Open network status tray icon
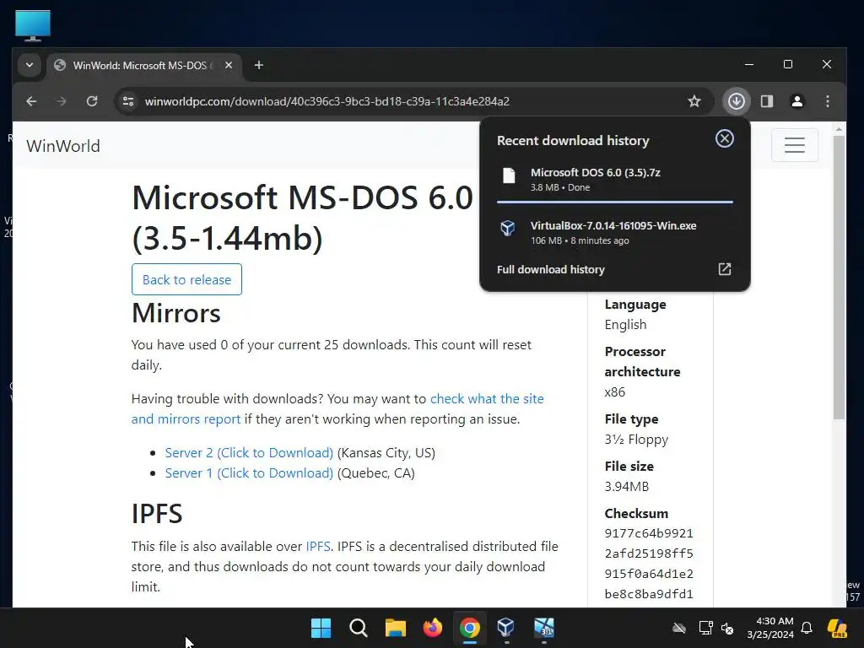The width and height of the screenshot is (864, 648). click(705, 628)
